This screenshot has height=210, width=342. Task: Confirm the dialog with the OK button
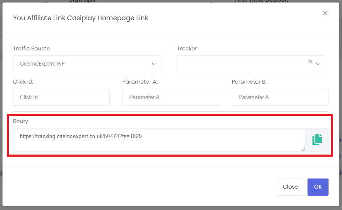point(318,187)
